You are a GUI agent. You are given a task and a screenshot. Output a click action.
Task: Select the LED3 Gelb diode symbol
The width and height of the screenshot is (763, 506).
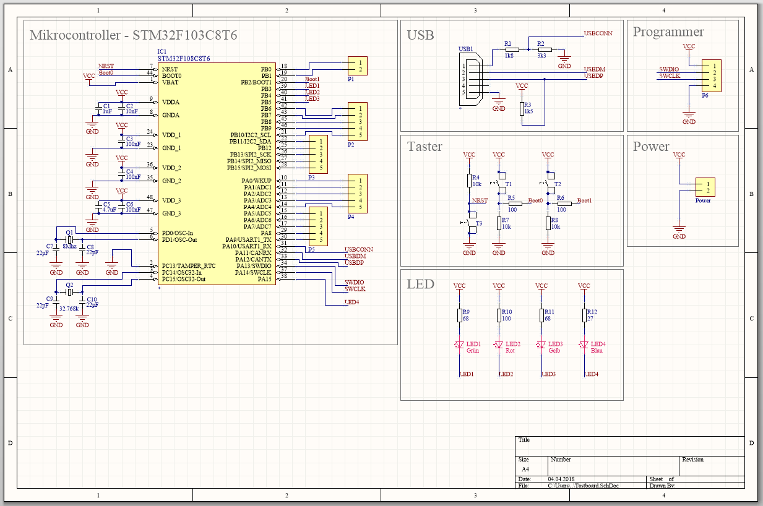(x=541, y=345)
